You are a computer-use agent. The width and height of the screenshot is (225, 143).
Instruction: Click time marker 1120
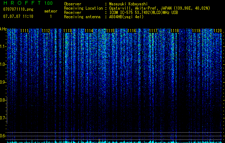pyautogui.click(x=217, y=31)
